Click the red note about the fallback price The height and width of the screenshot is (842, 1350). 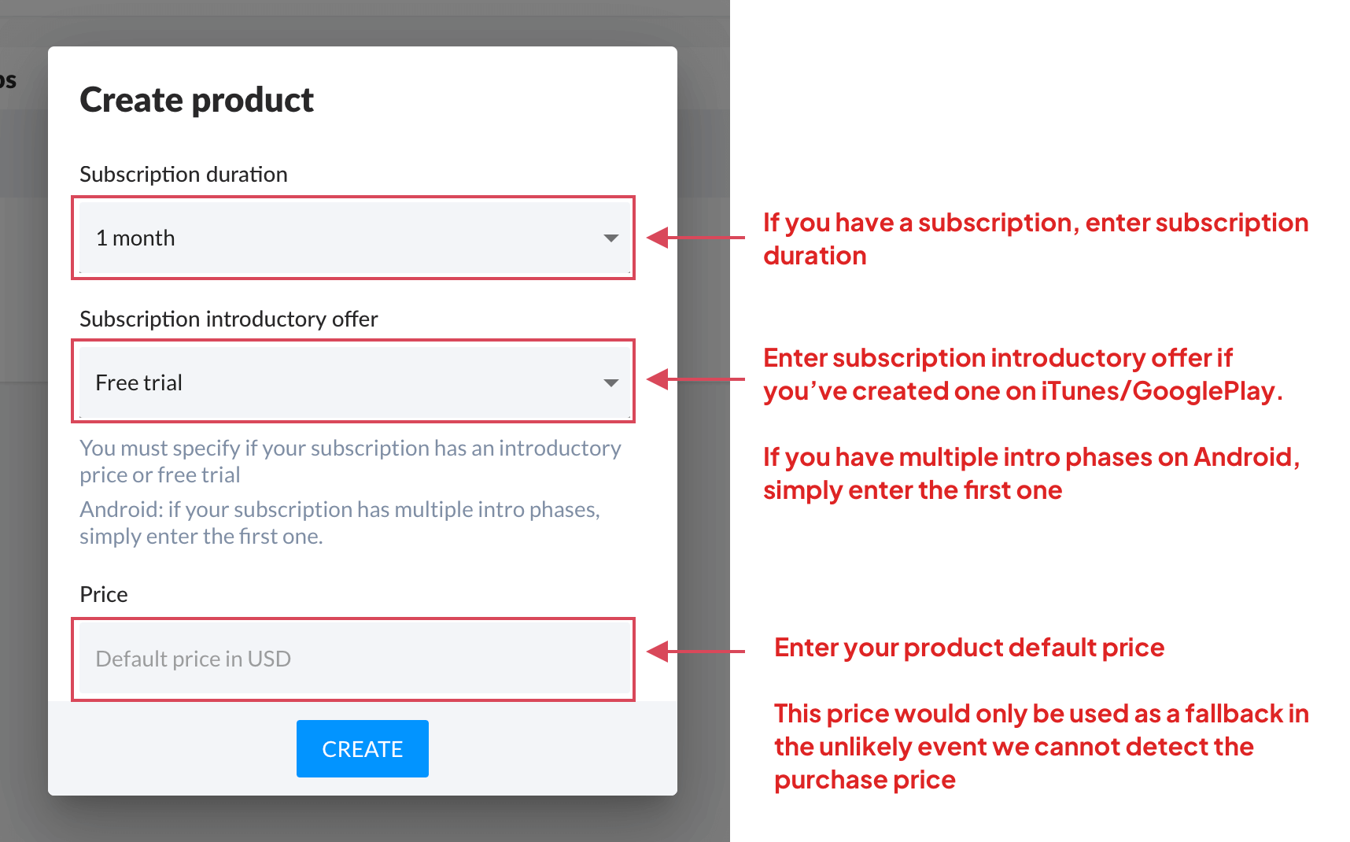1041,746
